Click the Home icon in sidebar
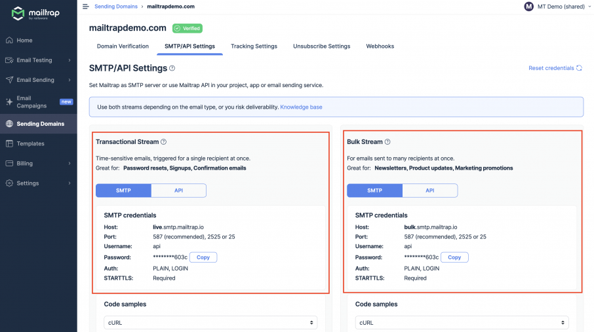Screen dimensions: 594x332 (x=9, y=41)
